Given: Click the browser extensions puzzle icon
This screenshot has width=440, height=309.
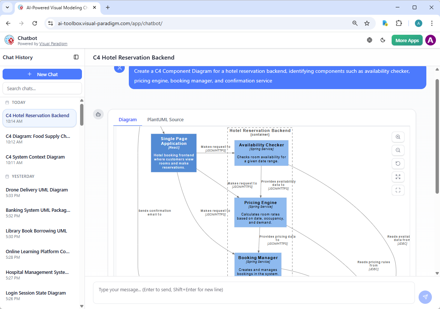Looking at the screenshot, I should (x=399, y=23).
